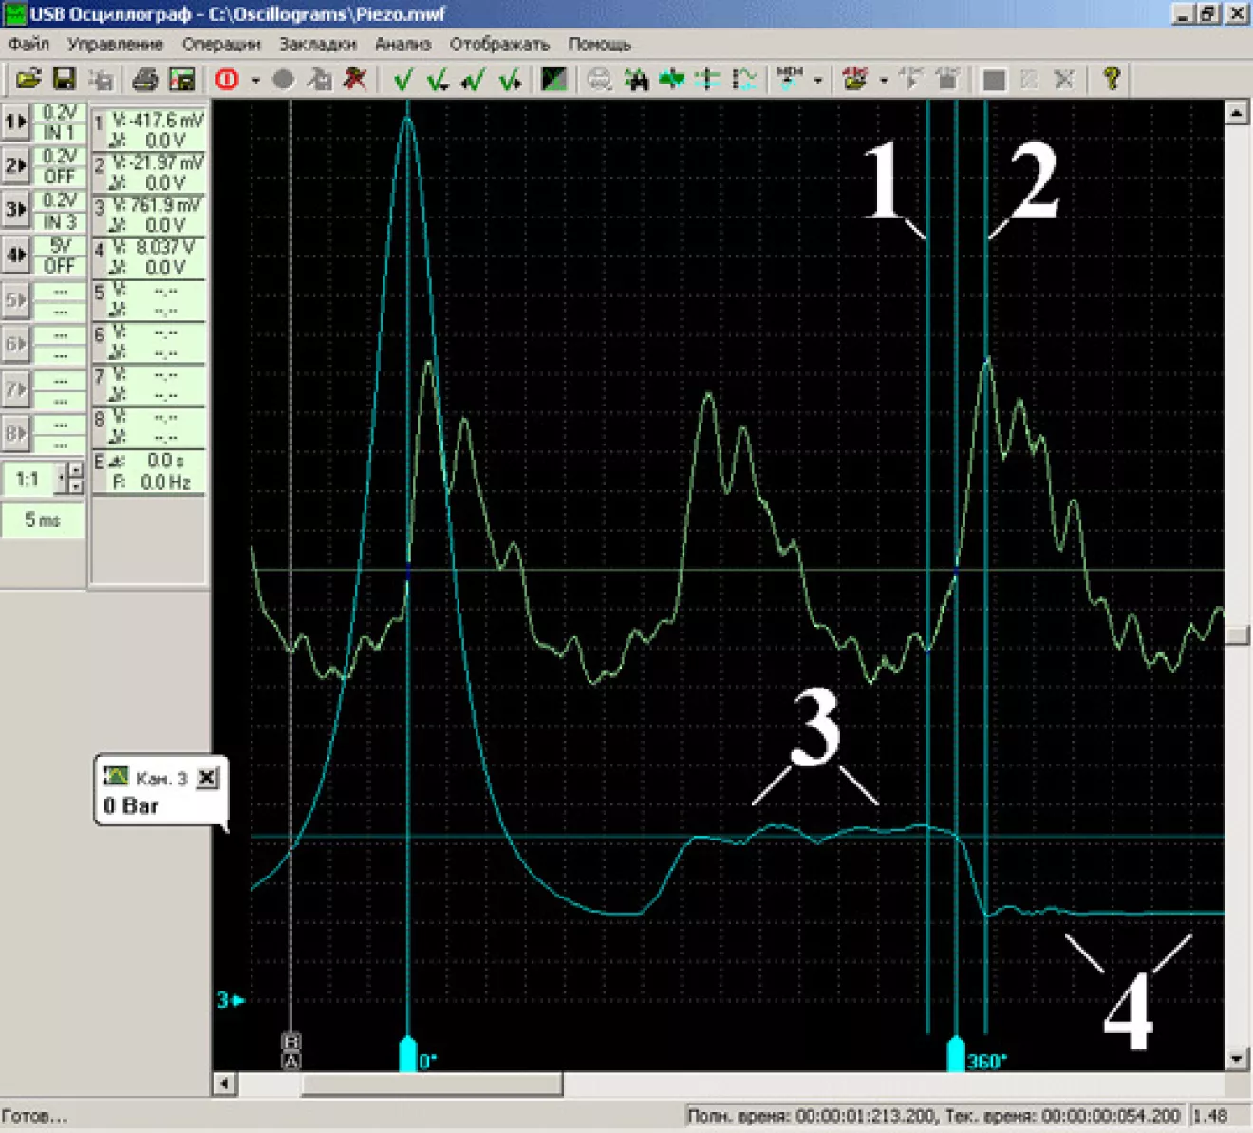This screenshot has height=1133, width=1253.
Task: Toggle disabled channel 8 button
Action: 15,433
